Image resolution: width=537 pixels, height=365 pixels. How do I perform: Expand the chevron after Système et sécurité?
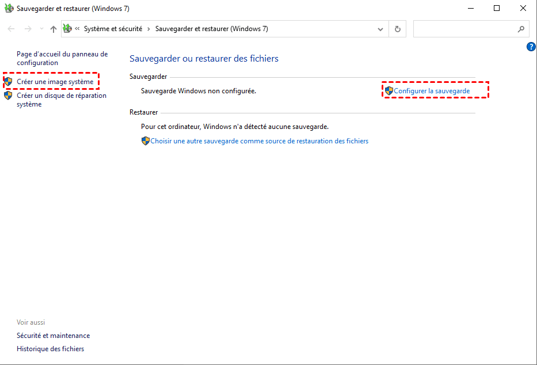(148, 29)
